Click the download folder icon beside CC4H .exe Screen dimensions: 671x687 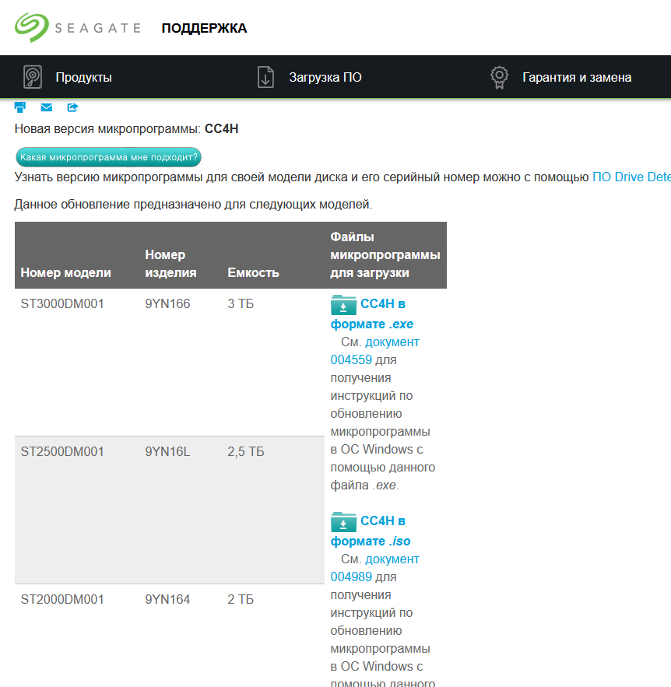343,305
